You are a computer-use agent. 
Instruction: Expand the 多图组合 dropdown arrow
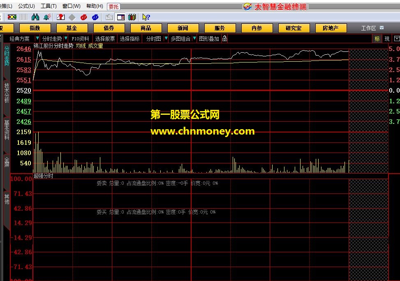tap(194, 38)
